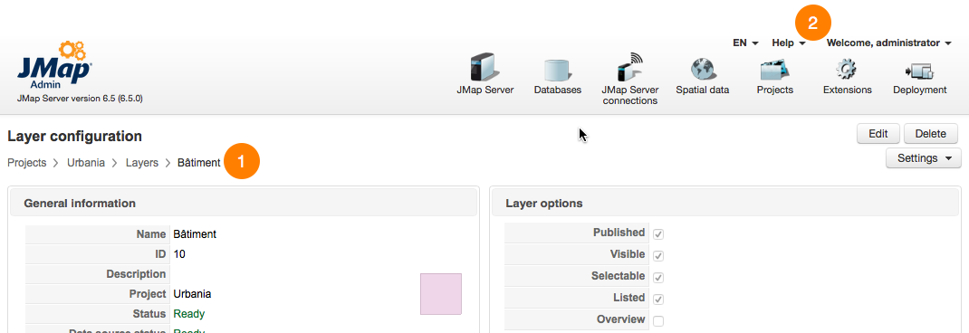This screenshot has height=333, width=969.
Task: Open the JMap Server connections icon
Action: click(x=629, y=67)
